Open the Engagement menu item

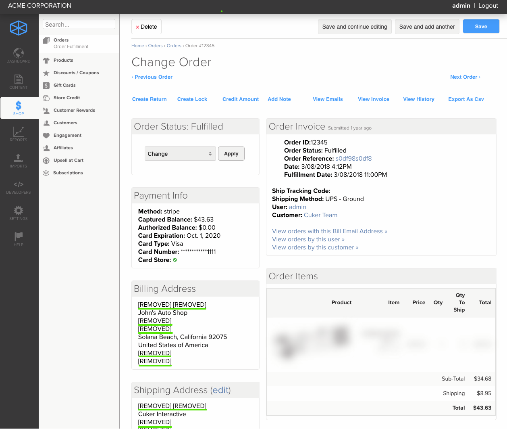pos(67,135)
